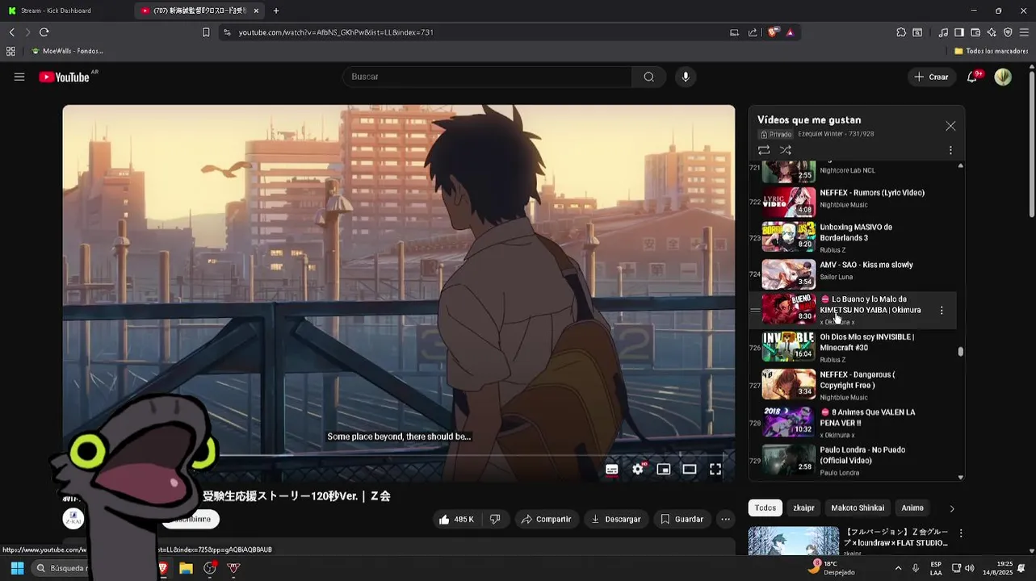Viewport: 1036px width, 581px height.
Task: Go to the YouTube home logo
Action: point(64,77)
